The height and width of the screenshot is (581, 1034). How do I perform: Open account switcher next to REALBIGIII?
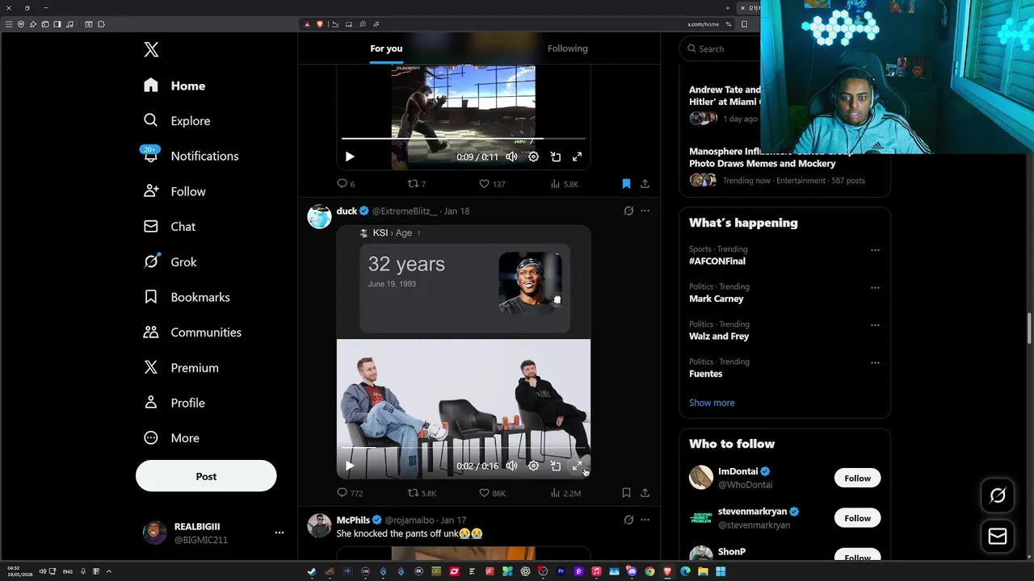[x=279, y=533]
